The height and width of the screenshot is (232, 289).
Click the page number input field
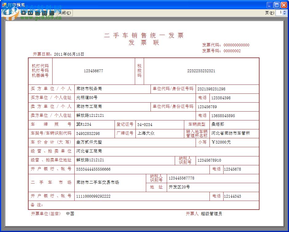tap(279, 13)
